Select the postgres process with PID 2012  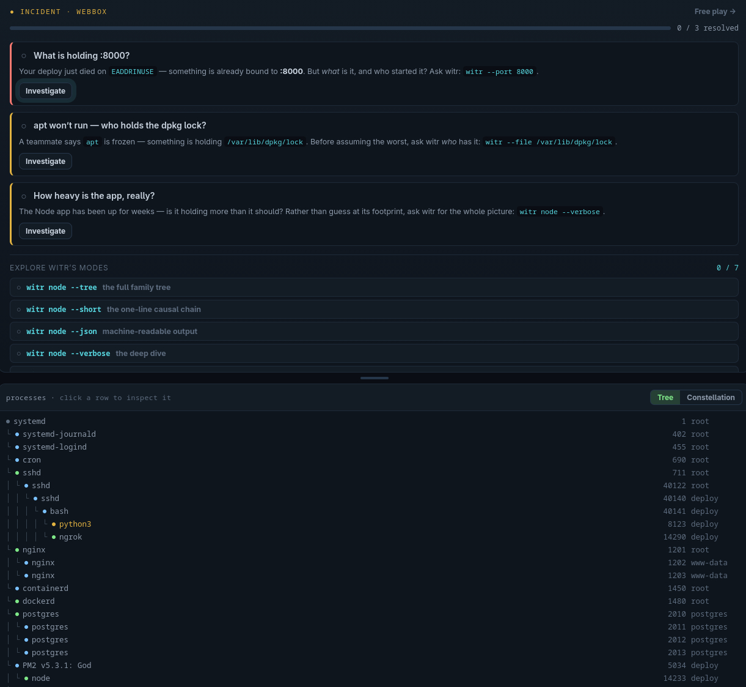pyautogui.click(x=373, y=640)
